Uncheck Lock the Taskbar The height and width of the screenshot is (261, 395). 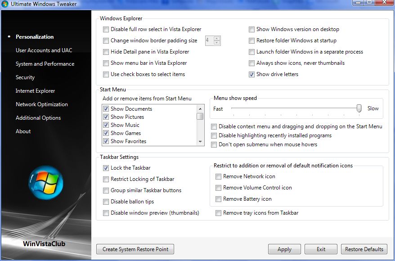(x=106, y=168)
